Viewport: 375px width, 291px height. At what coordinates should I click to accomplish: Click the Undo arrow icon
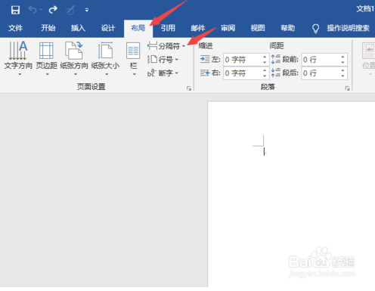click(33, 10)
